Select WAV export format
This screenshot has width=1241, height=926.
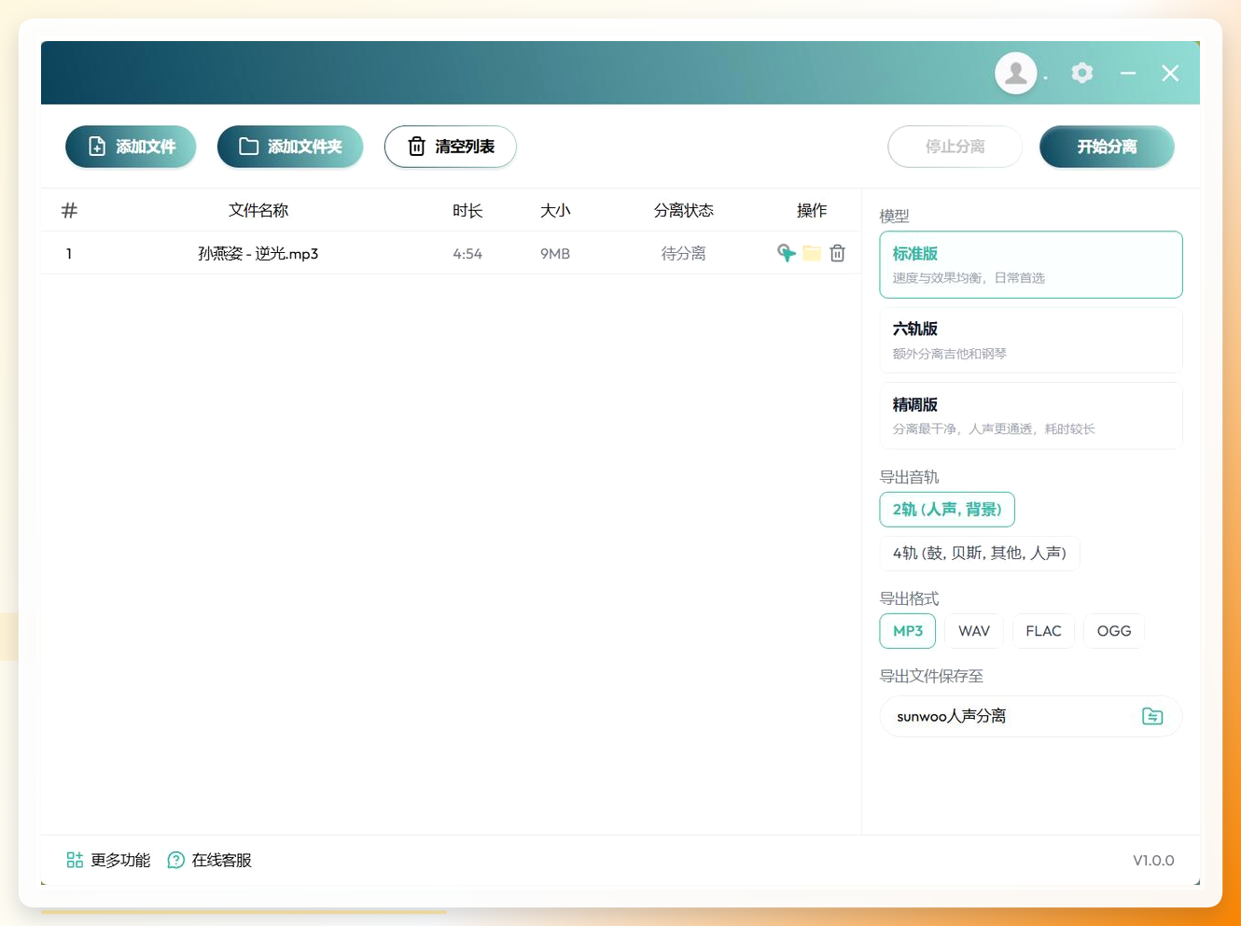coord(974,631)
